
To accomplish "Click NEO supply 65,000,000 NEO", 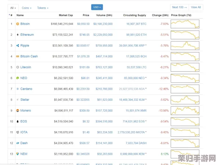I will [x=134, y=78].
